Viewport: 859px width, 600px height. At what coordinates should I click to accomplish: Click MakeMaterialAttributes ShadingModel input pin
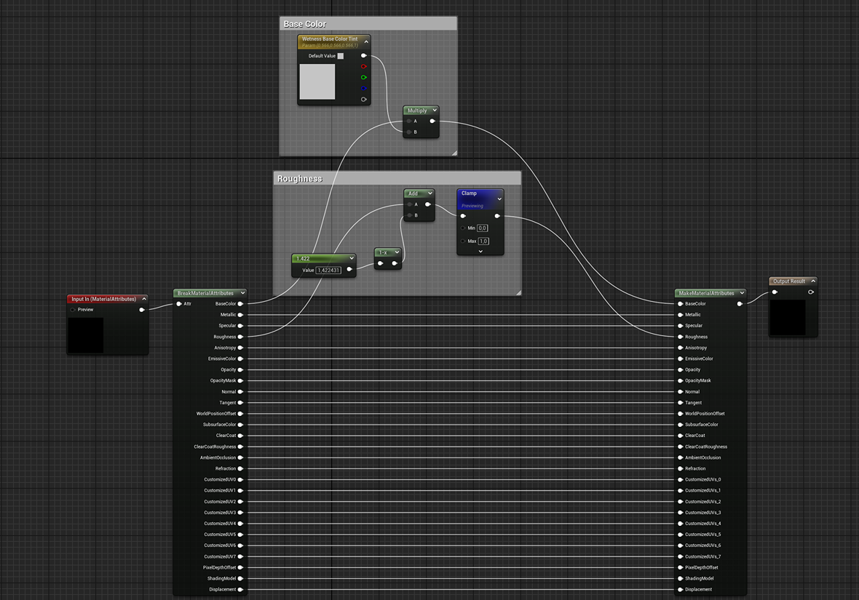681,579
